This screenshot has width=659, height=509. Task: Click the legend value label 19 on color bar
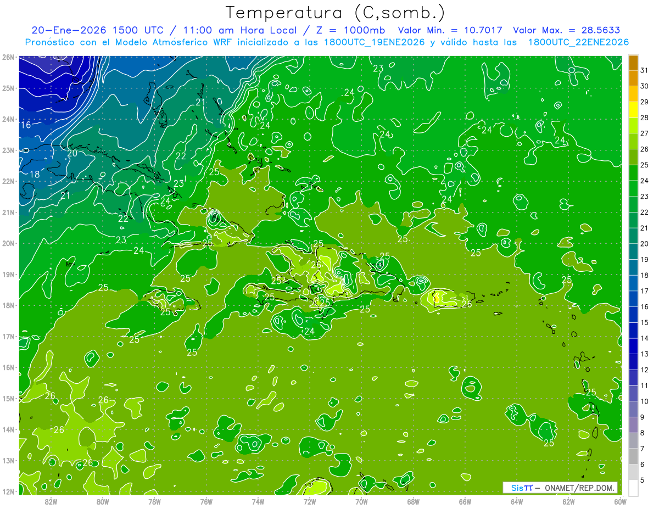coord(645,259)
